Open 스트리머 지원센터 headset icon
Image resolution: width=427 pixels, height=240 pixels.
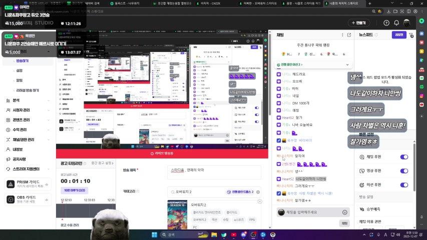pos(8,169)
